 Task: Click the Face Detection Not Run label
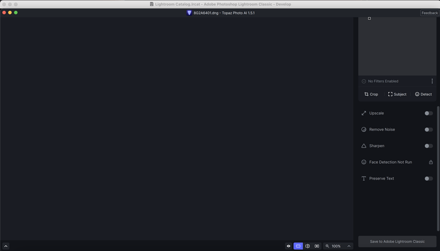tap(390, 162)
